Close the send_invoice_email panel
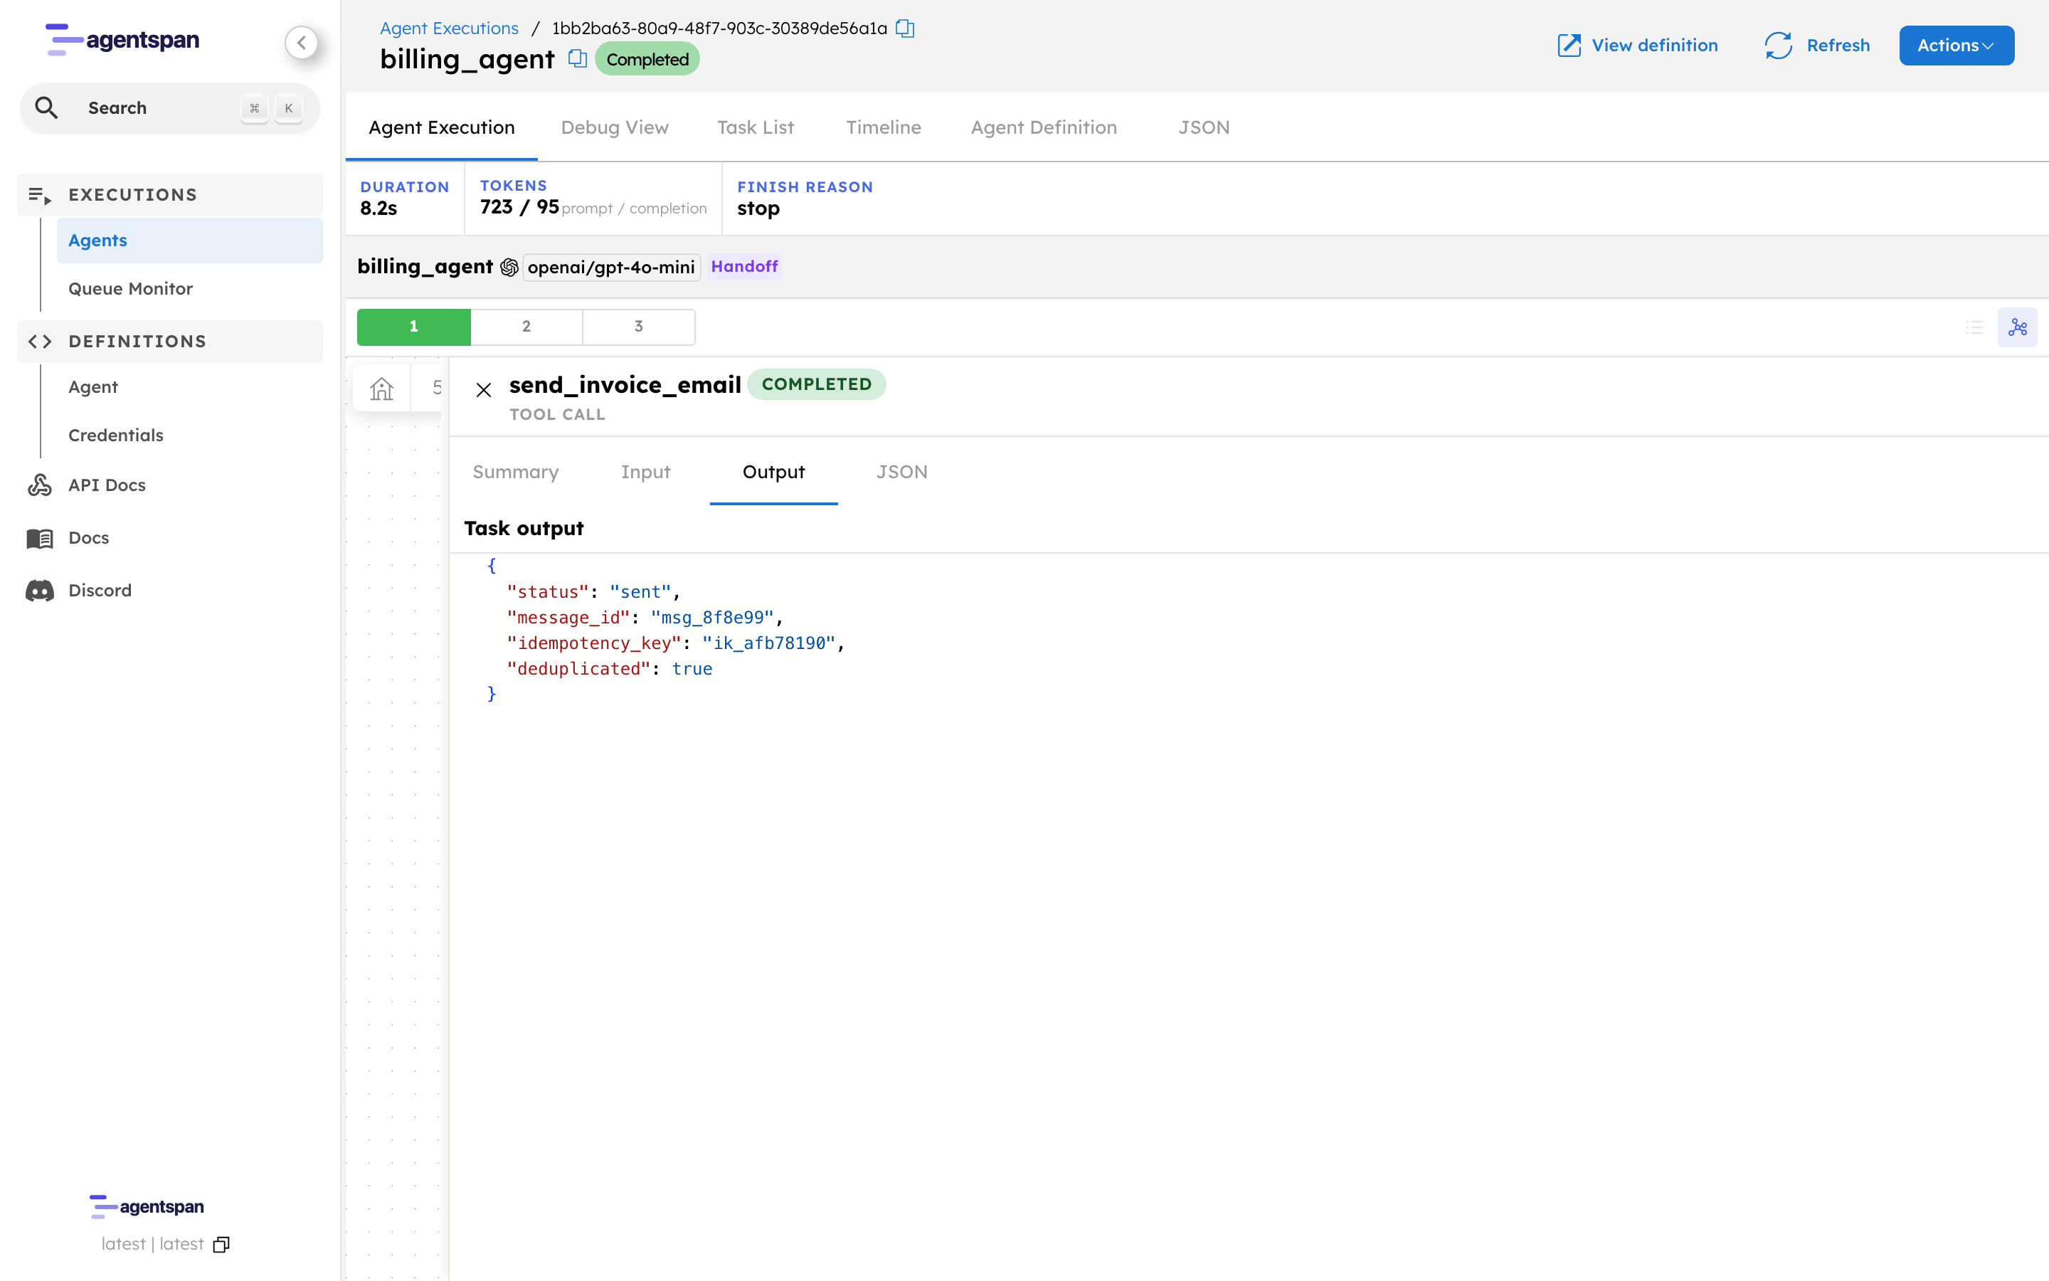 [484, 390]
